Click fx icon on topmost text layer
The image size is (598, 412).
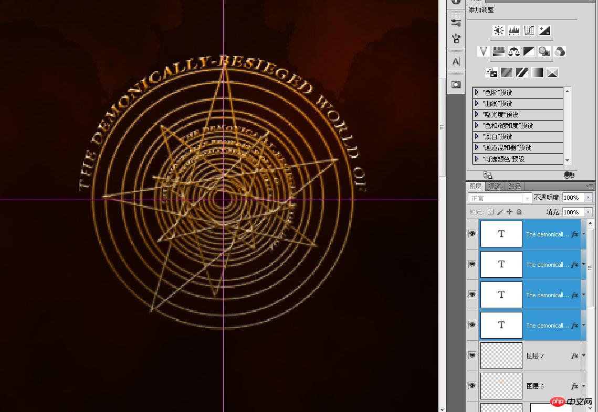point(575,234)
